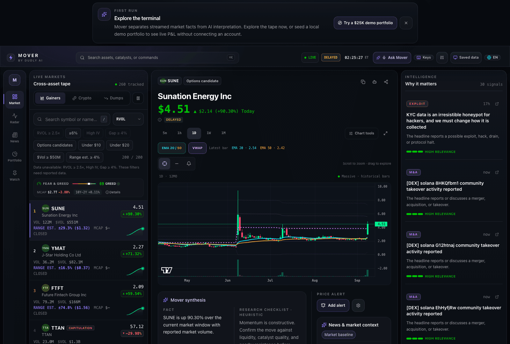Open the Market sidebar section
Viewport: 510px width, 344px height.
(15, 99)
